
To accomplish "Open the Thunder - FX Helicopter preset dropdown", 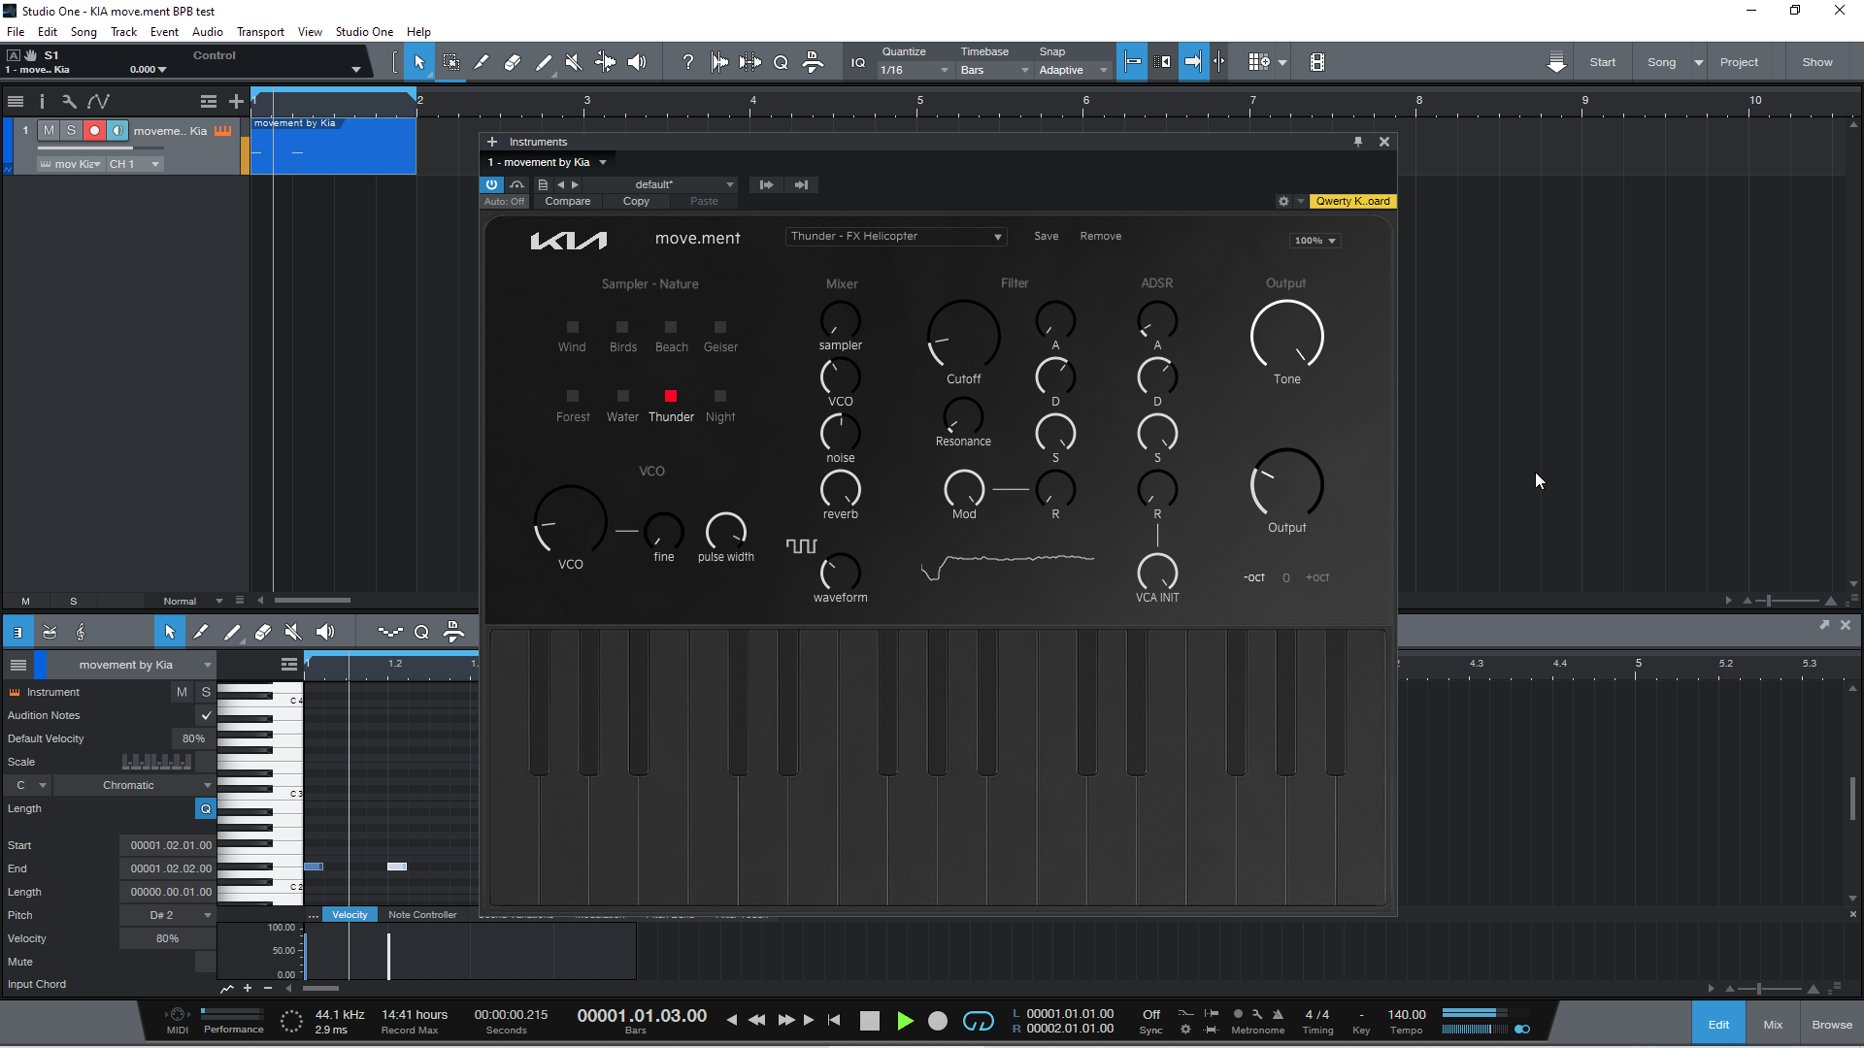I will pyautogui.click(x=895, y=237).
